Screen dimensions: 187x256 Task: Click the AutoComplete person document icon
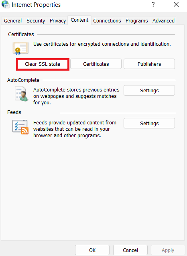pyautogui.click(x=21, y=94)
